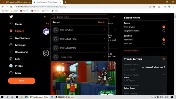Select Near you location radio option

pos(164,43)
